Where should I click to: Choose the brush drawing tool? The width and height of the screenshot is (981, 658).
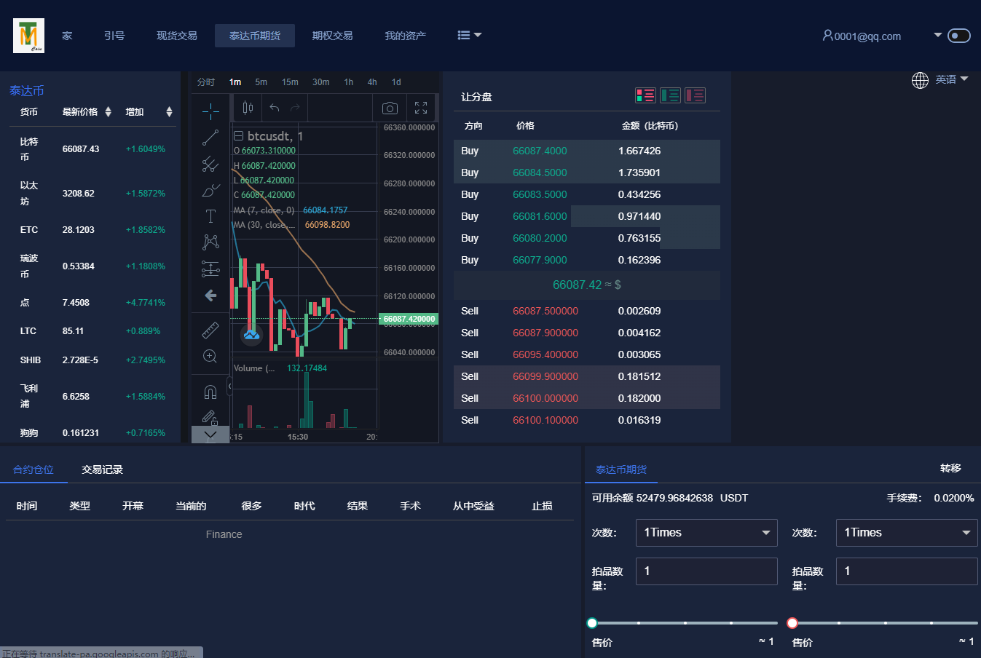coord(210,191)
